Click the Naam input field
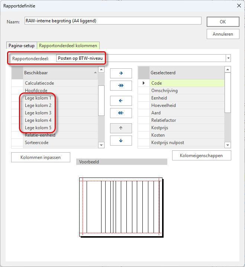 [113, 21]
